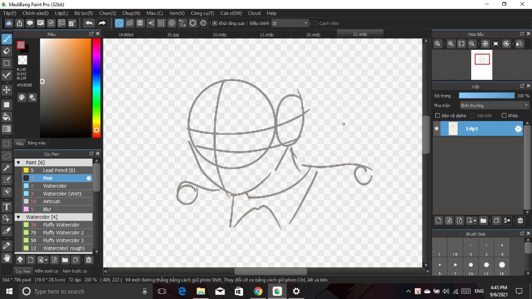Select the Magic Wand tool
532x299 pixels.
tap(6, 168)
